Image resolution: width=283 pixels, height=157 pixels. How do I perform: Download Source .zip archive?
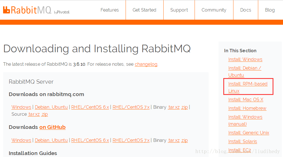point(44,114)
